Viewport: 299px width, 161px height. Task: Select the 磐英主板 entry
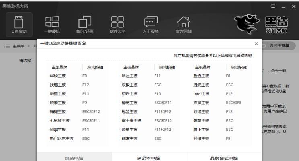click(201, 121)
